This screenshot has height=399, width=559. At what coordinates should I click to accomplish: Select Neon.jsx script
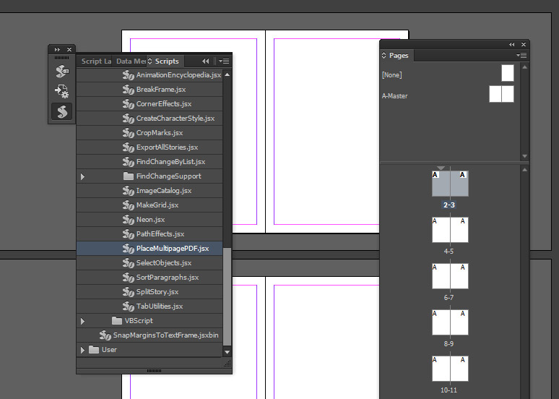[x=149, y=220]
